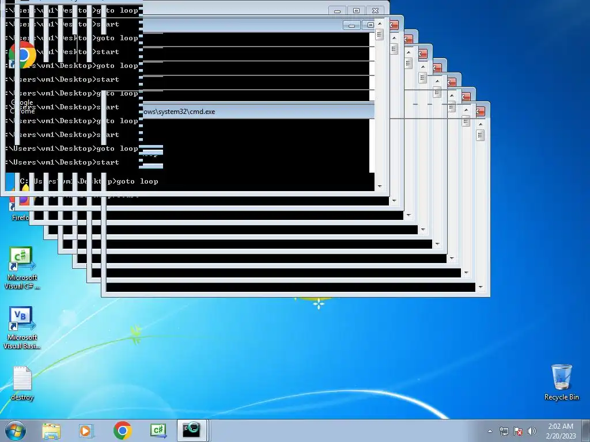Select the cmd.exe taskbar button
Screen dimensions: 590x442
(x=191, y=430)
